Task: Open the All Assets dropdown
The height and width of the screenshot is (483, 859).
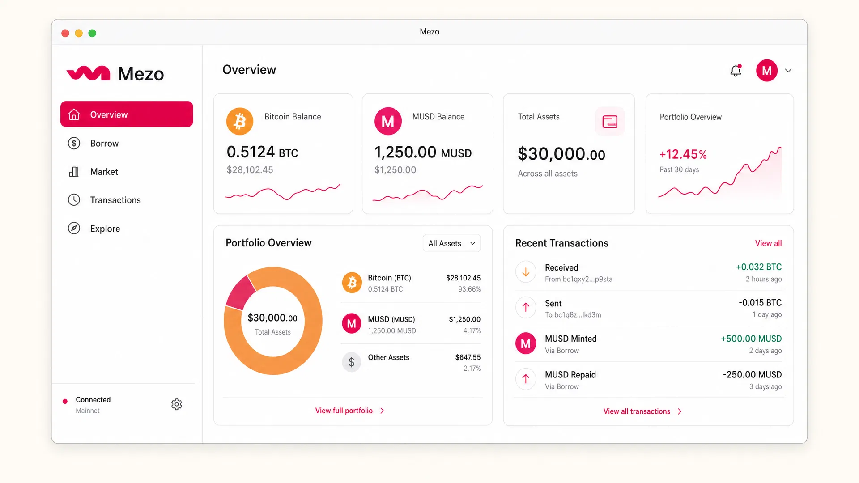Action: tap(452, 243)
